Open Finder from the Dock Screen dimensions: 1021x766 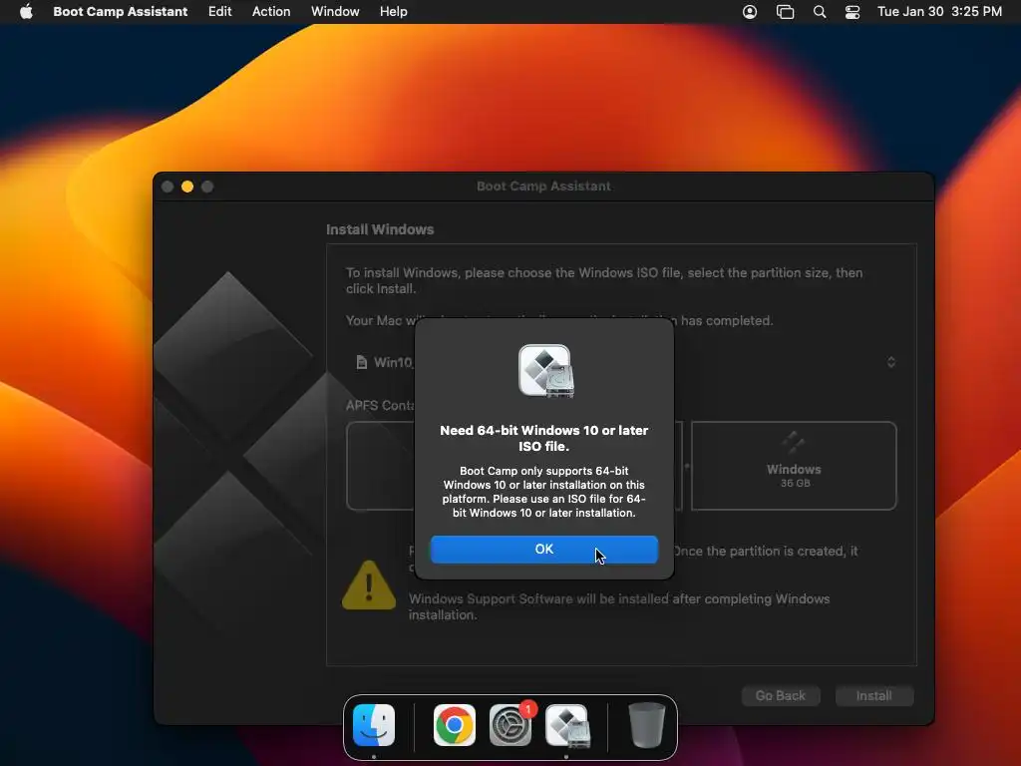[x=374, y=725]
